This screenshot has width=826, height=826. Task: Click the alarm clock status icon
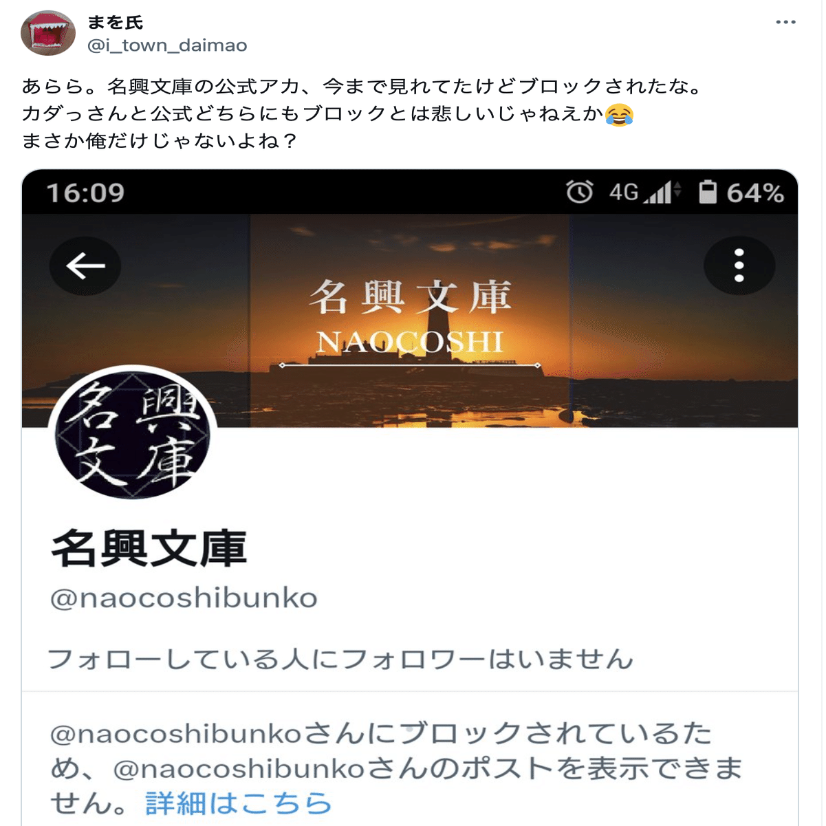point(579,192)
